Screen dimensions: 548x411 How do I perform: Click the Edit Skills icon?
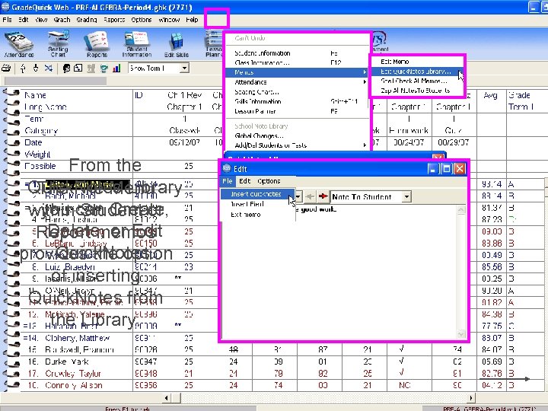click(177, 44)
